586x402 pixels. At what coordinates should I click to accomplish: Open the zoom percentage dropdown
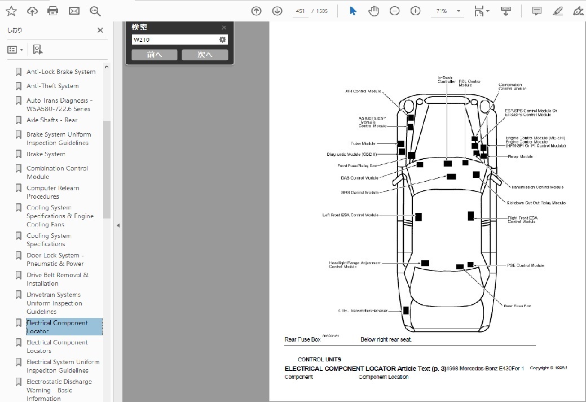point(459,11)
